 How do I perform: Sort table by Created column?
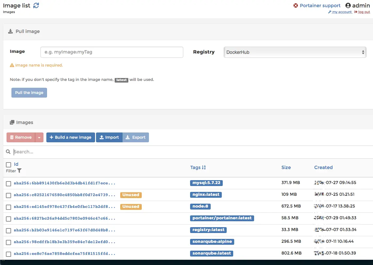click(x=323, y=167)
